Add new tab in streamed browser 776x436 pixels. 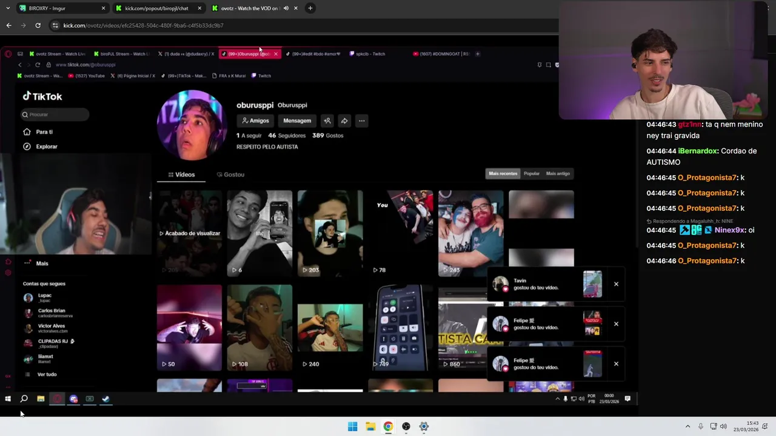click(x=477, y=54)
